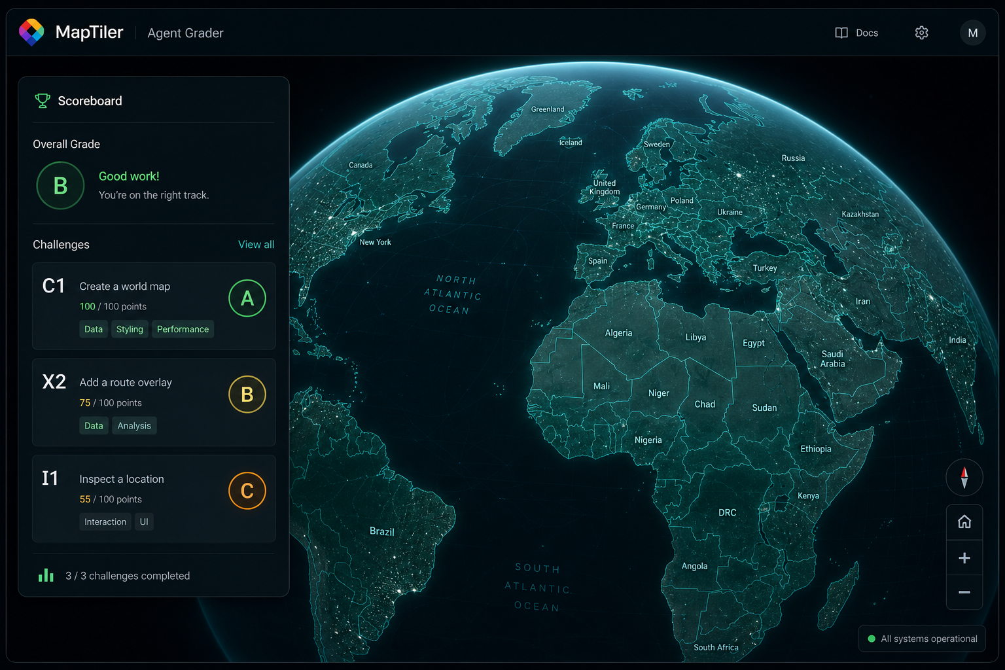Select the Data tag under C1

click(x=94, y=329)
